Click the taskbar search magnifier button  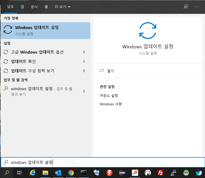tap(7, 173)
